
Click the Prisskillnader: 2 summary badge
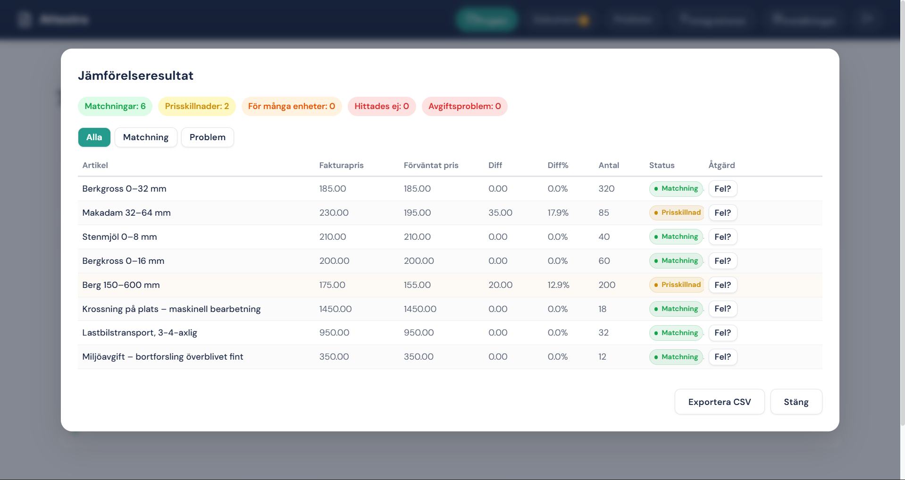point(197,106)
